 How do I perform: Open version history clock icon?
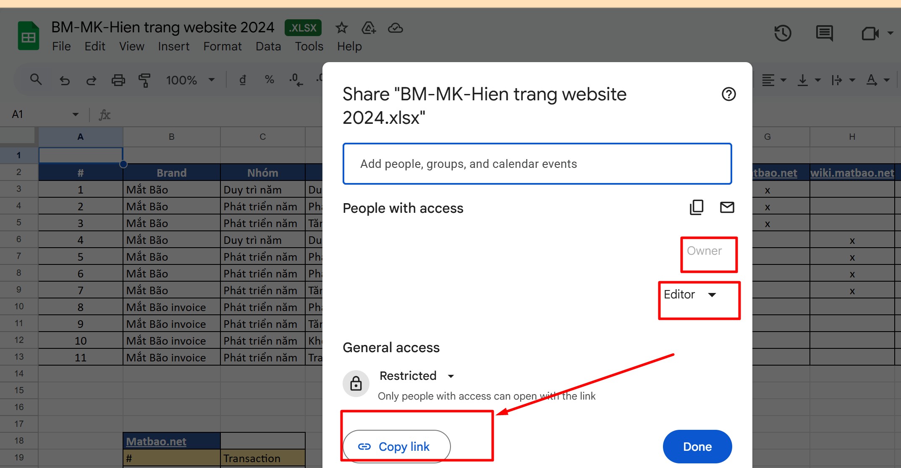(783, 33)
